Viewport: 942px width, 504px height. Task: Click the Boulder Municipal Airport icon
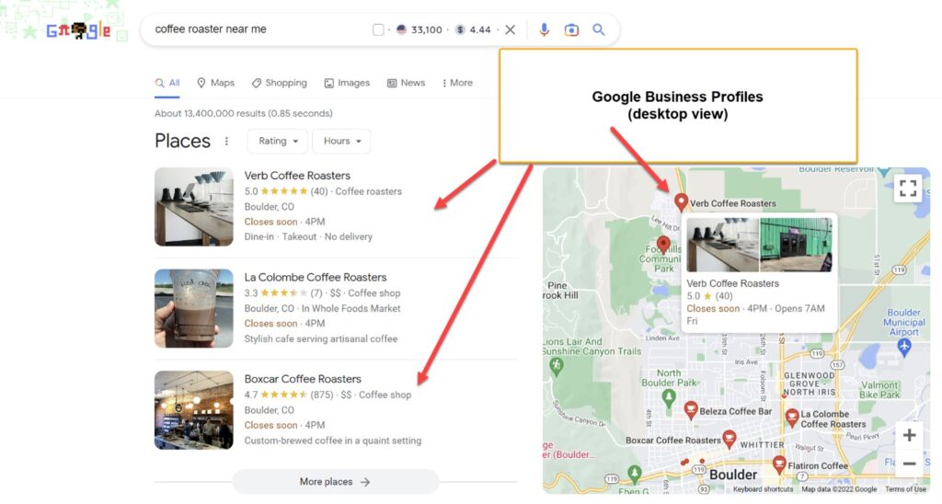[904, 346]
